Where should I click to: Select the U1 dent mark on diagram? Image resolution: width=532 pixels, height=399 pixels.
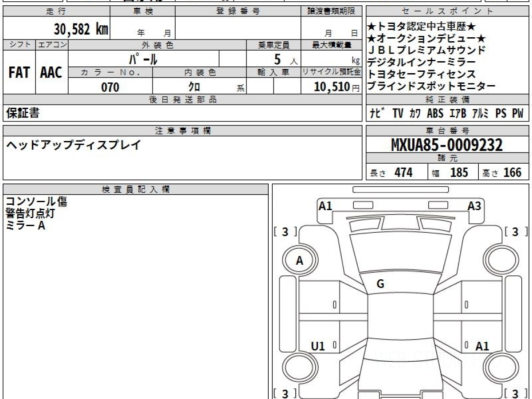[318, 346]
